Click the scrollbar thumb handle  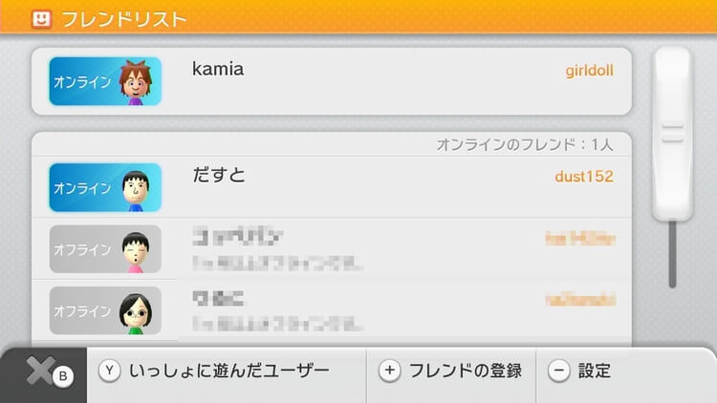pos(672,134)
